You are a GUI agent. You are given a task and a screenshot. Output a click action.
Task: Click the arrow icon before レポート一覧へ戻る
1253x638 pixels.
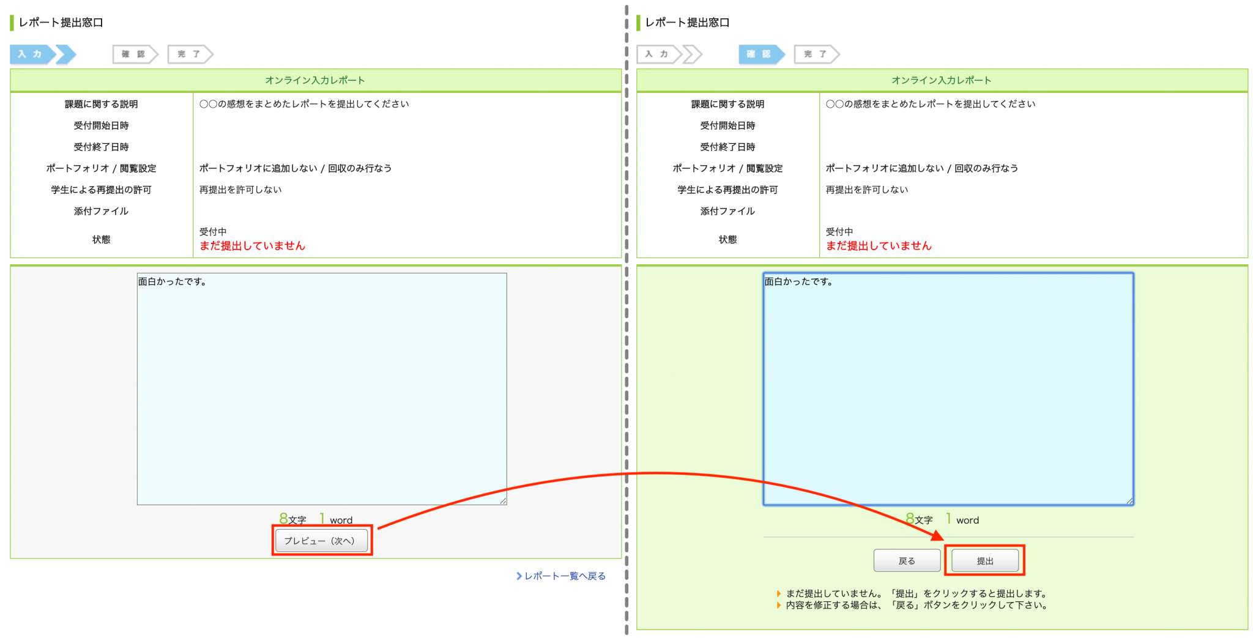[521, 576]
